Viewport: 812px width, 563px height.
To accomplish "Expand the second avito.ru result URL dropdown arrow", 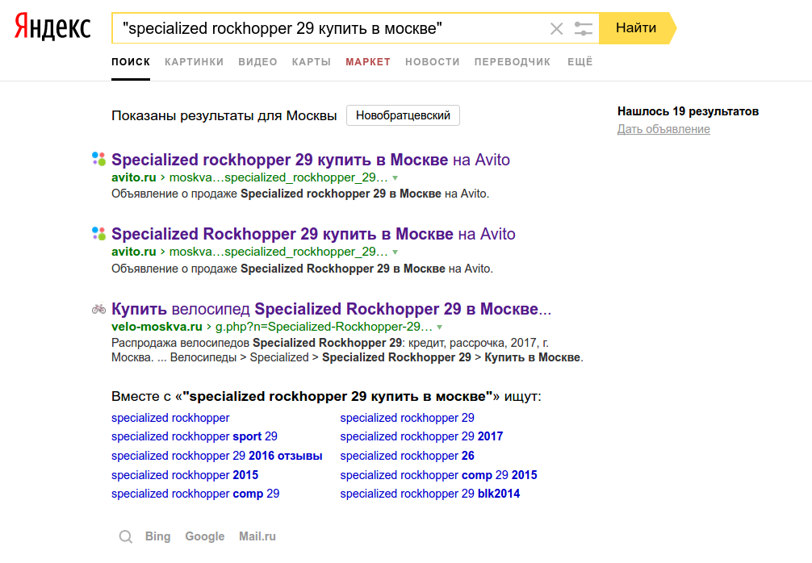I will (396, 252).
